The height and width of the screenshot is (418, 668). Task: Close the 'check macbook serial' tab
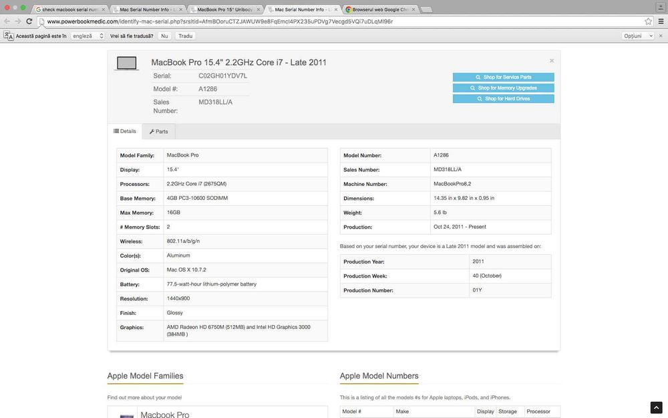point(103,9)
